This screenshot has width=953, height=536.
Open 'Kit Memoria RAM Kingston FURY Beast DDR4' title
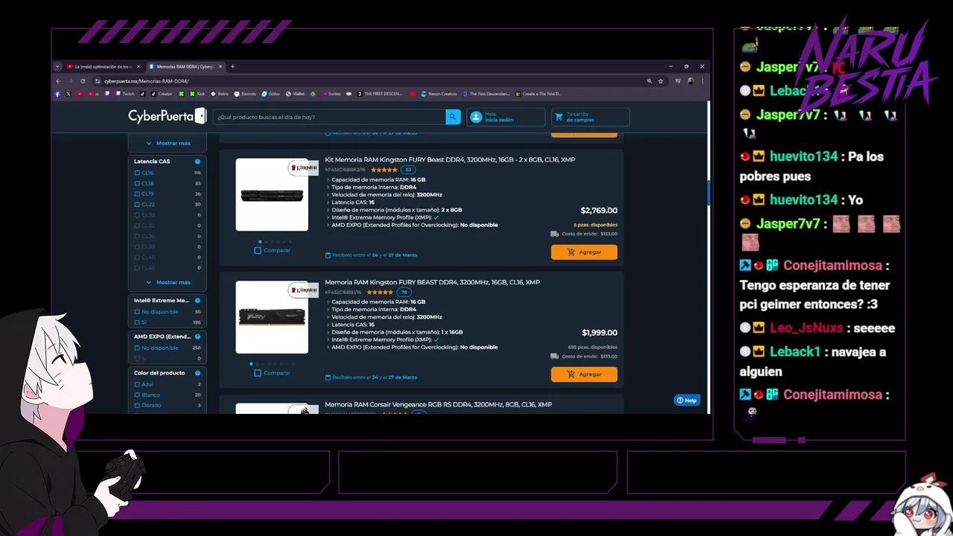[450, 160]
